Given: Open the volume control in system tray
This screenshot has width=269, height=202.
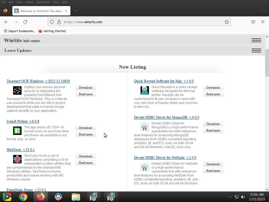Looking at the screenshot, I should tap(243, 197).
